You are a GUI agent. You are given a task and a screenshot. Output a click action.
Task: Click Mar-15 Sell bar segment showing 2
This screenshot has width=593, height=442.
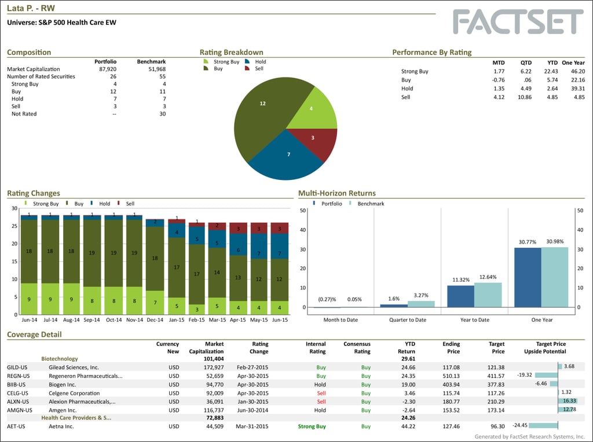(x=217, y=226)
